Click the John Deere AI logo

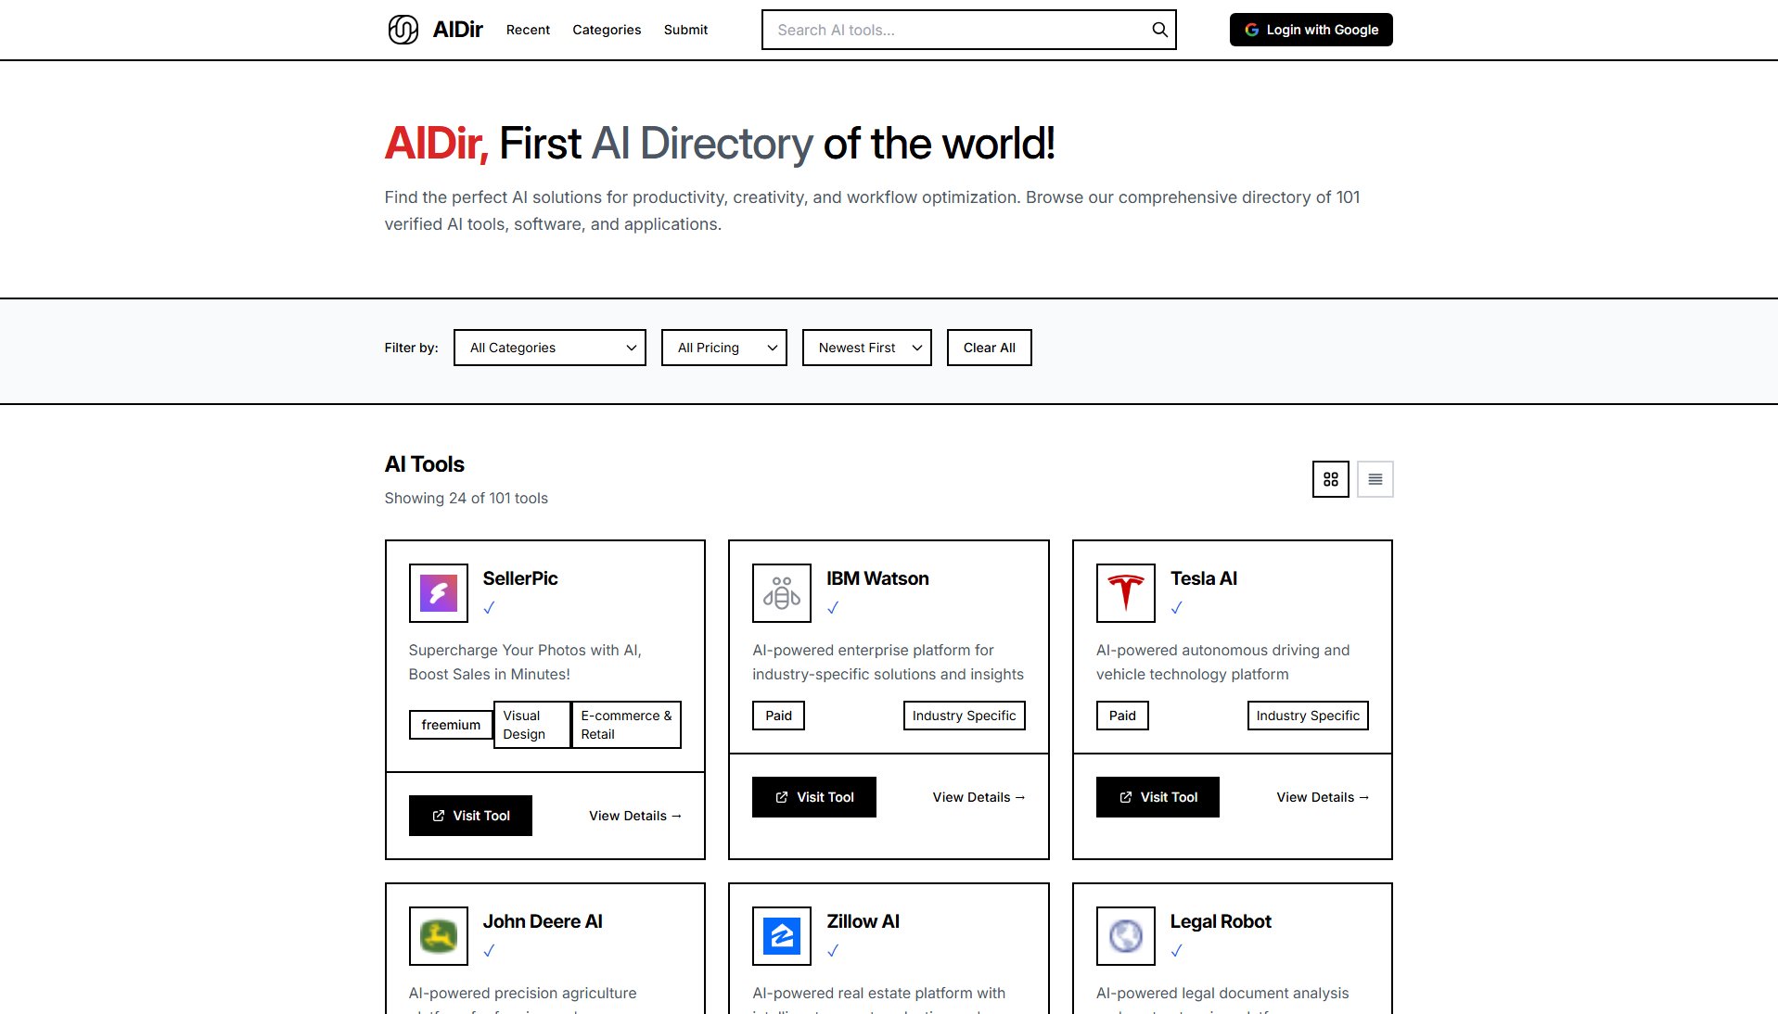438,936
